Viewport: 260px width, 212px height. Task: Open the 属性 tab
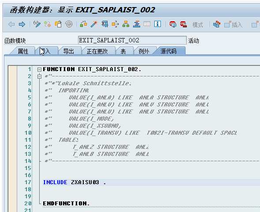point(23,51)
